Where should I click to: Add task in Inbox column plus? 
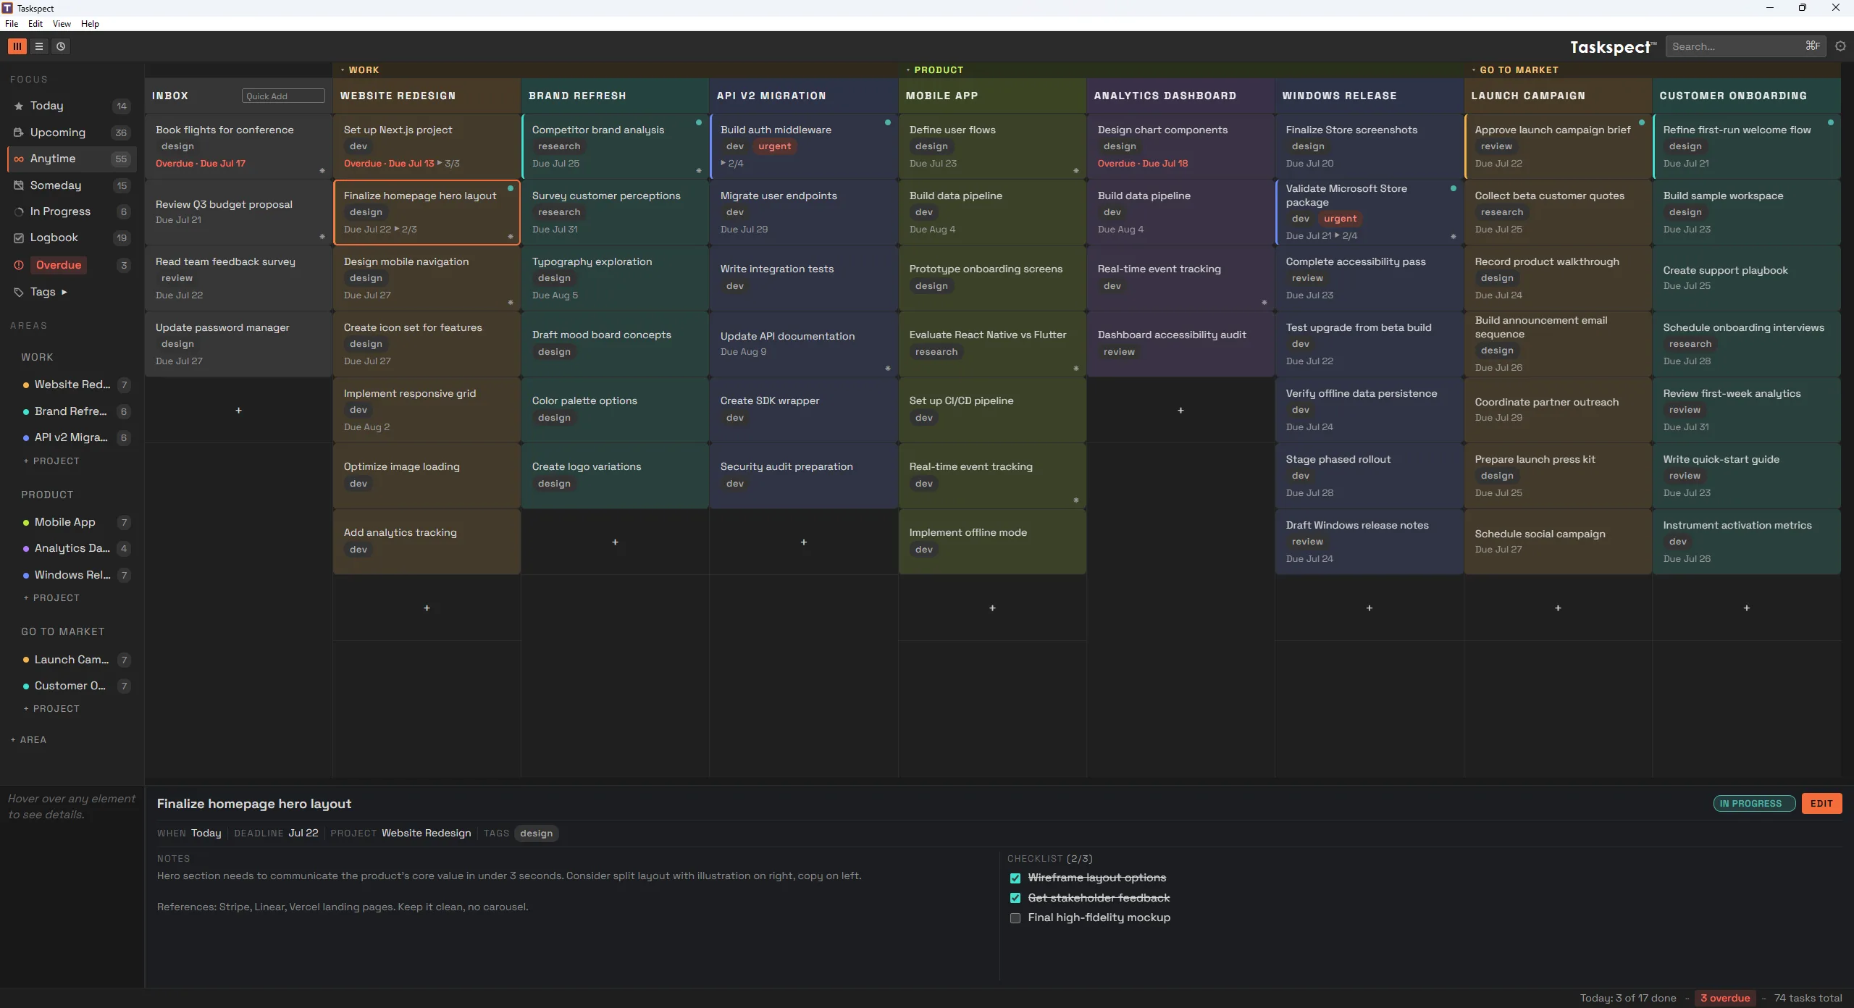coord(238,411)
